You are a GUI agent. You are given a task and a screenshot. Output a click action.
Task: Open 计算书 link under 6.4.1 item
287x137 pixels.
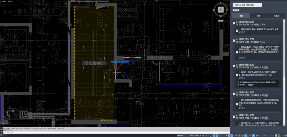242,78
